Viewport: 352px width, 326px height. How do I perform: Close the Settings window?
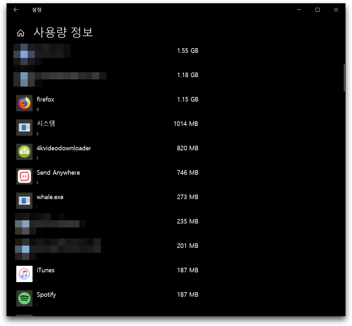pyautogui.click(x=336, y=10)
